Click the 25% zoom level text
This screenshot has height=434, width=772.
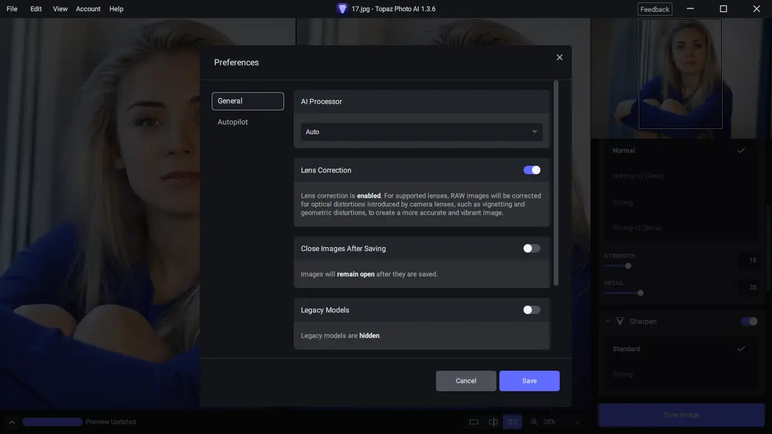[x=549, y=422]
